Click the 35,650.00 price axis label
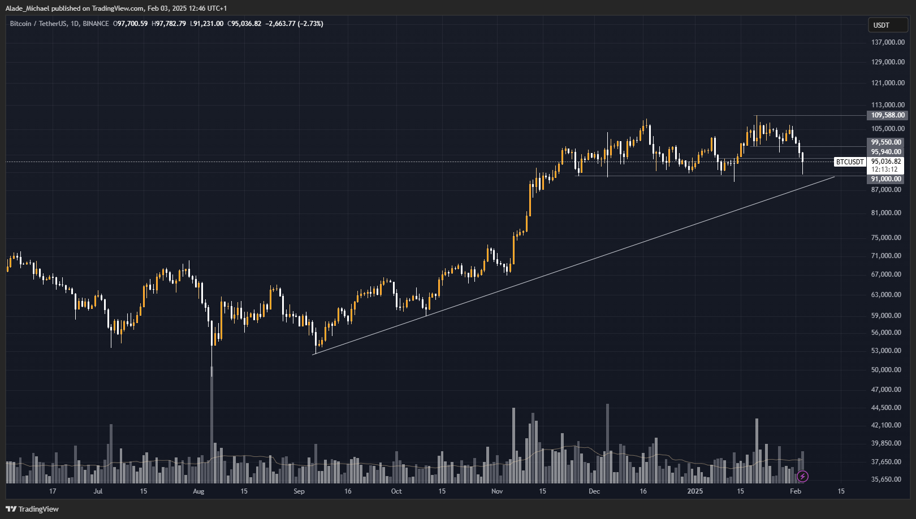This screenshot has height=519, width=916. [x=886, y=479]
